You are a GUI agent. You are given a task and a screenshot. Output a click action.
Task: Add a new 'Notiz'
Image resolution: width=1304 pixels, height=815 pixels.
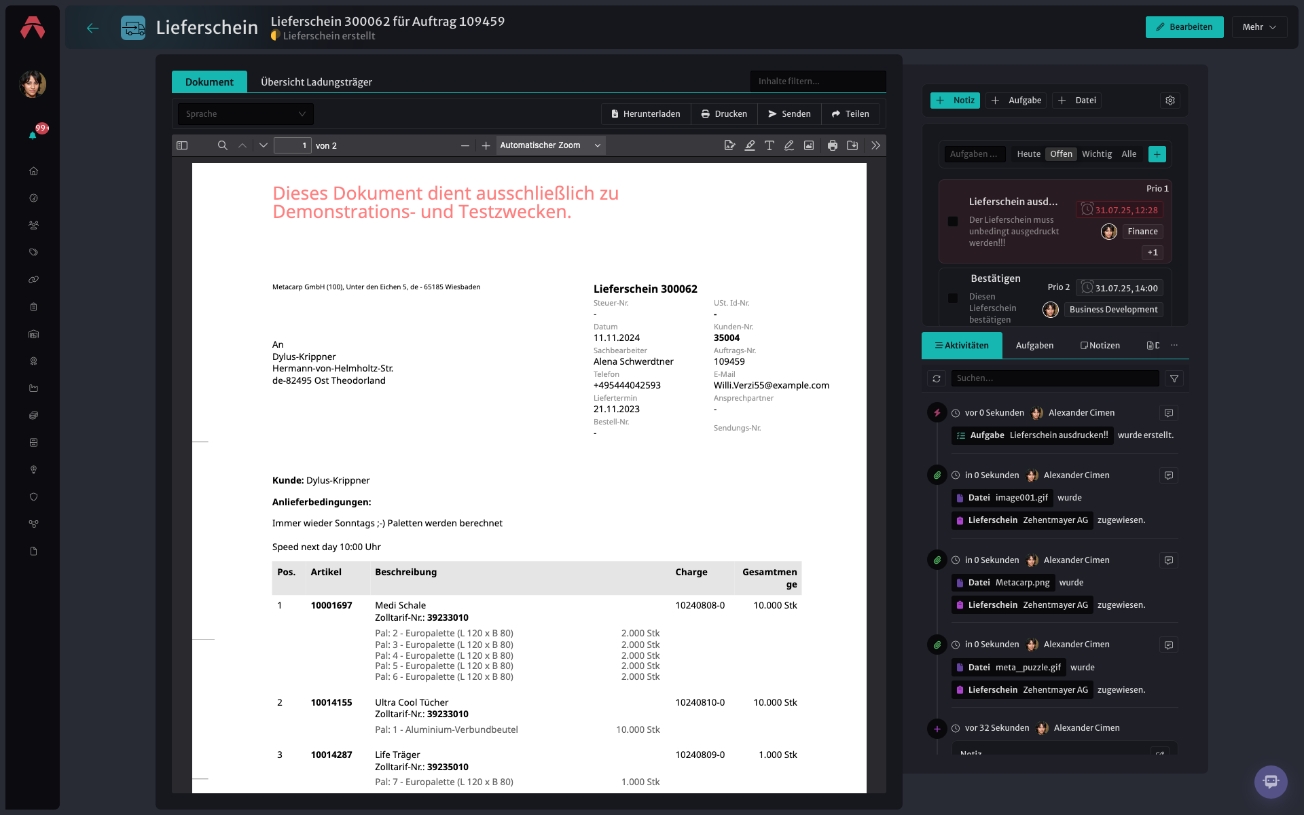pyautogui.click(x=955, y=101)
